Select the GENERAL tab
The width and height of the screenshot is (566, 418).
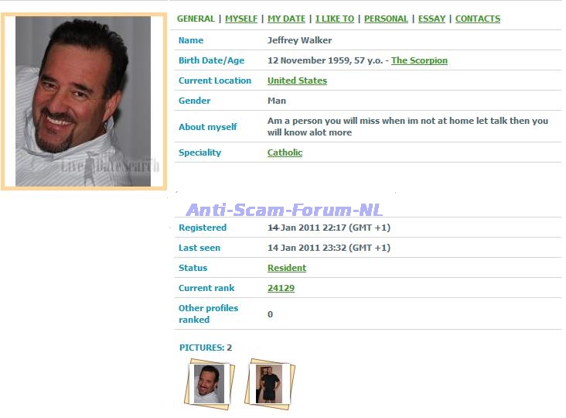[196, 19]
